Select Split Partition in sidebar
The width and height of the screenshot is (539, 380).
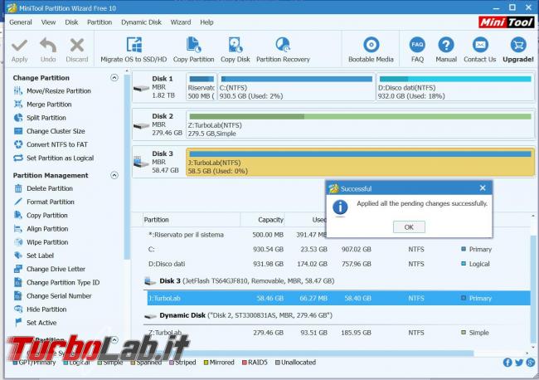coord(40,118)
